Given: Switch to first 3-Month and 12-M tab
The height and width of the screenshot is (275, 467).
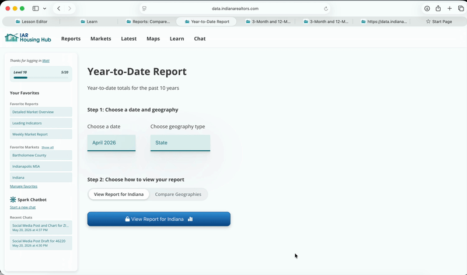Looking at the screenshot, I should 267,22.
